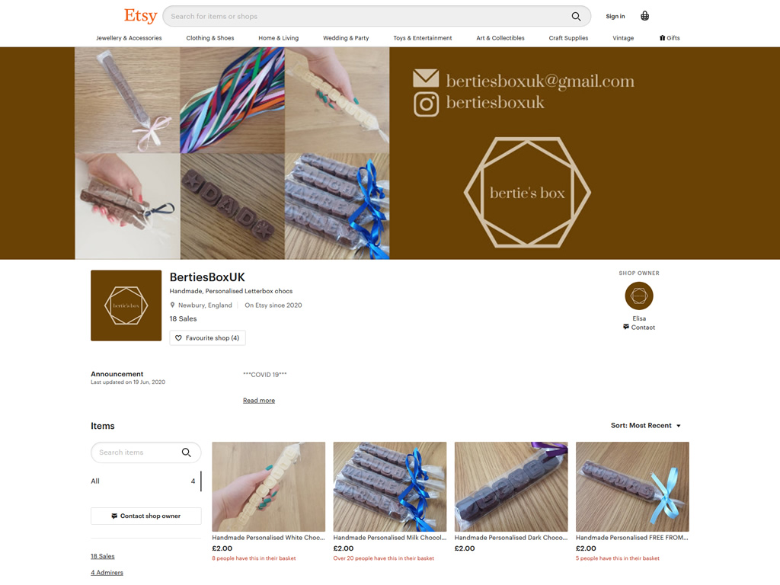Viewport: 780px width, 585px height.
Task: Click the BertiesBoxUK shop logo image
Action: pos(126,305)
